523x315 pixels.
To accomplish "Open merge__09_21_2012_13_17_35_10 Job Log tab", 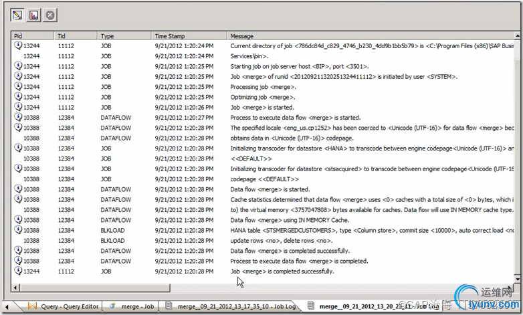I will [230, 306].
